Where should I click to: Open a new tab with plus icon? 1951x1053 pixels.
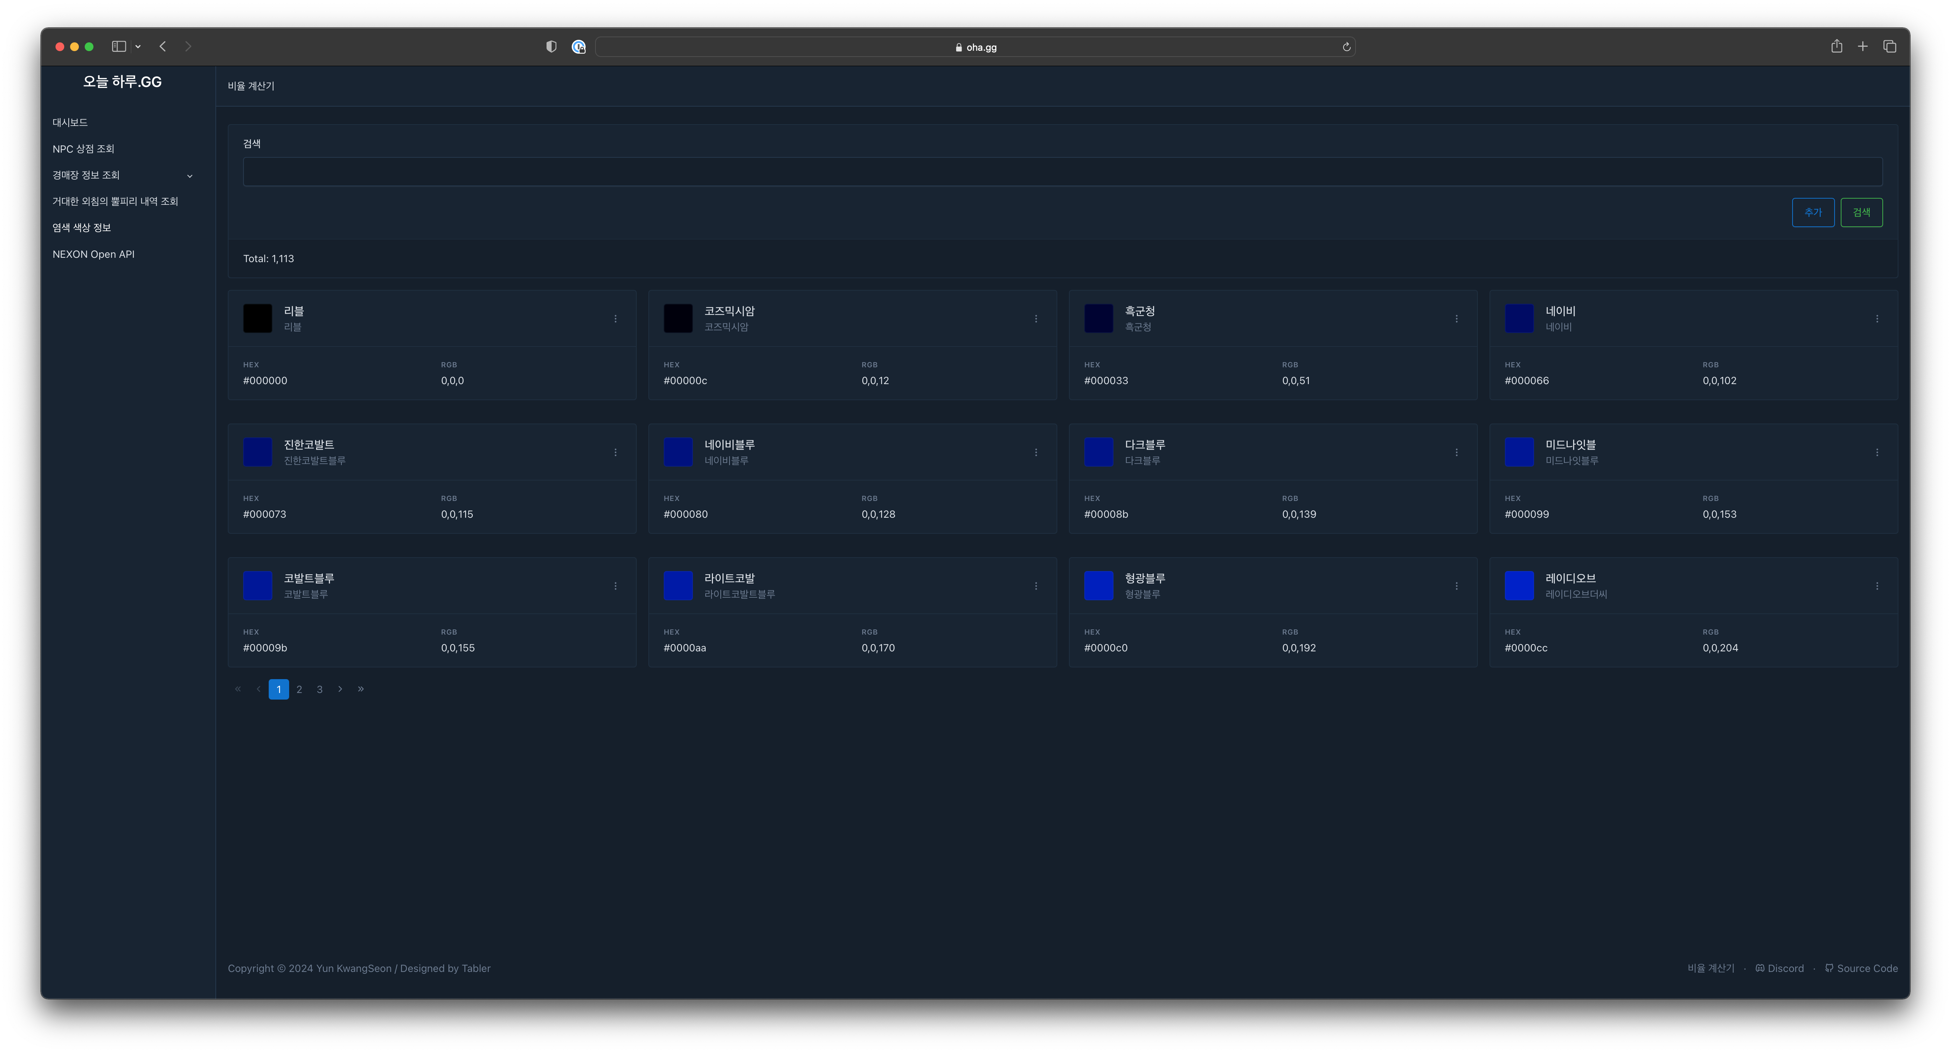tap(1862, 46)
